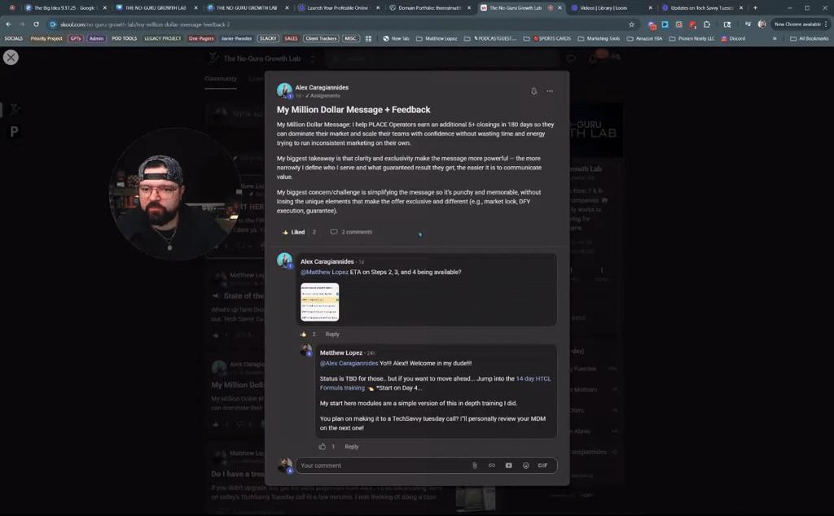Click the add video icon in comment box
This screenshot has height=516, width=834.
[508, 466]
